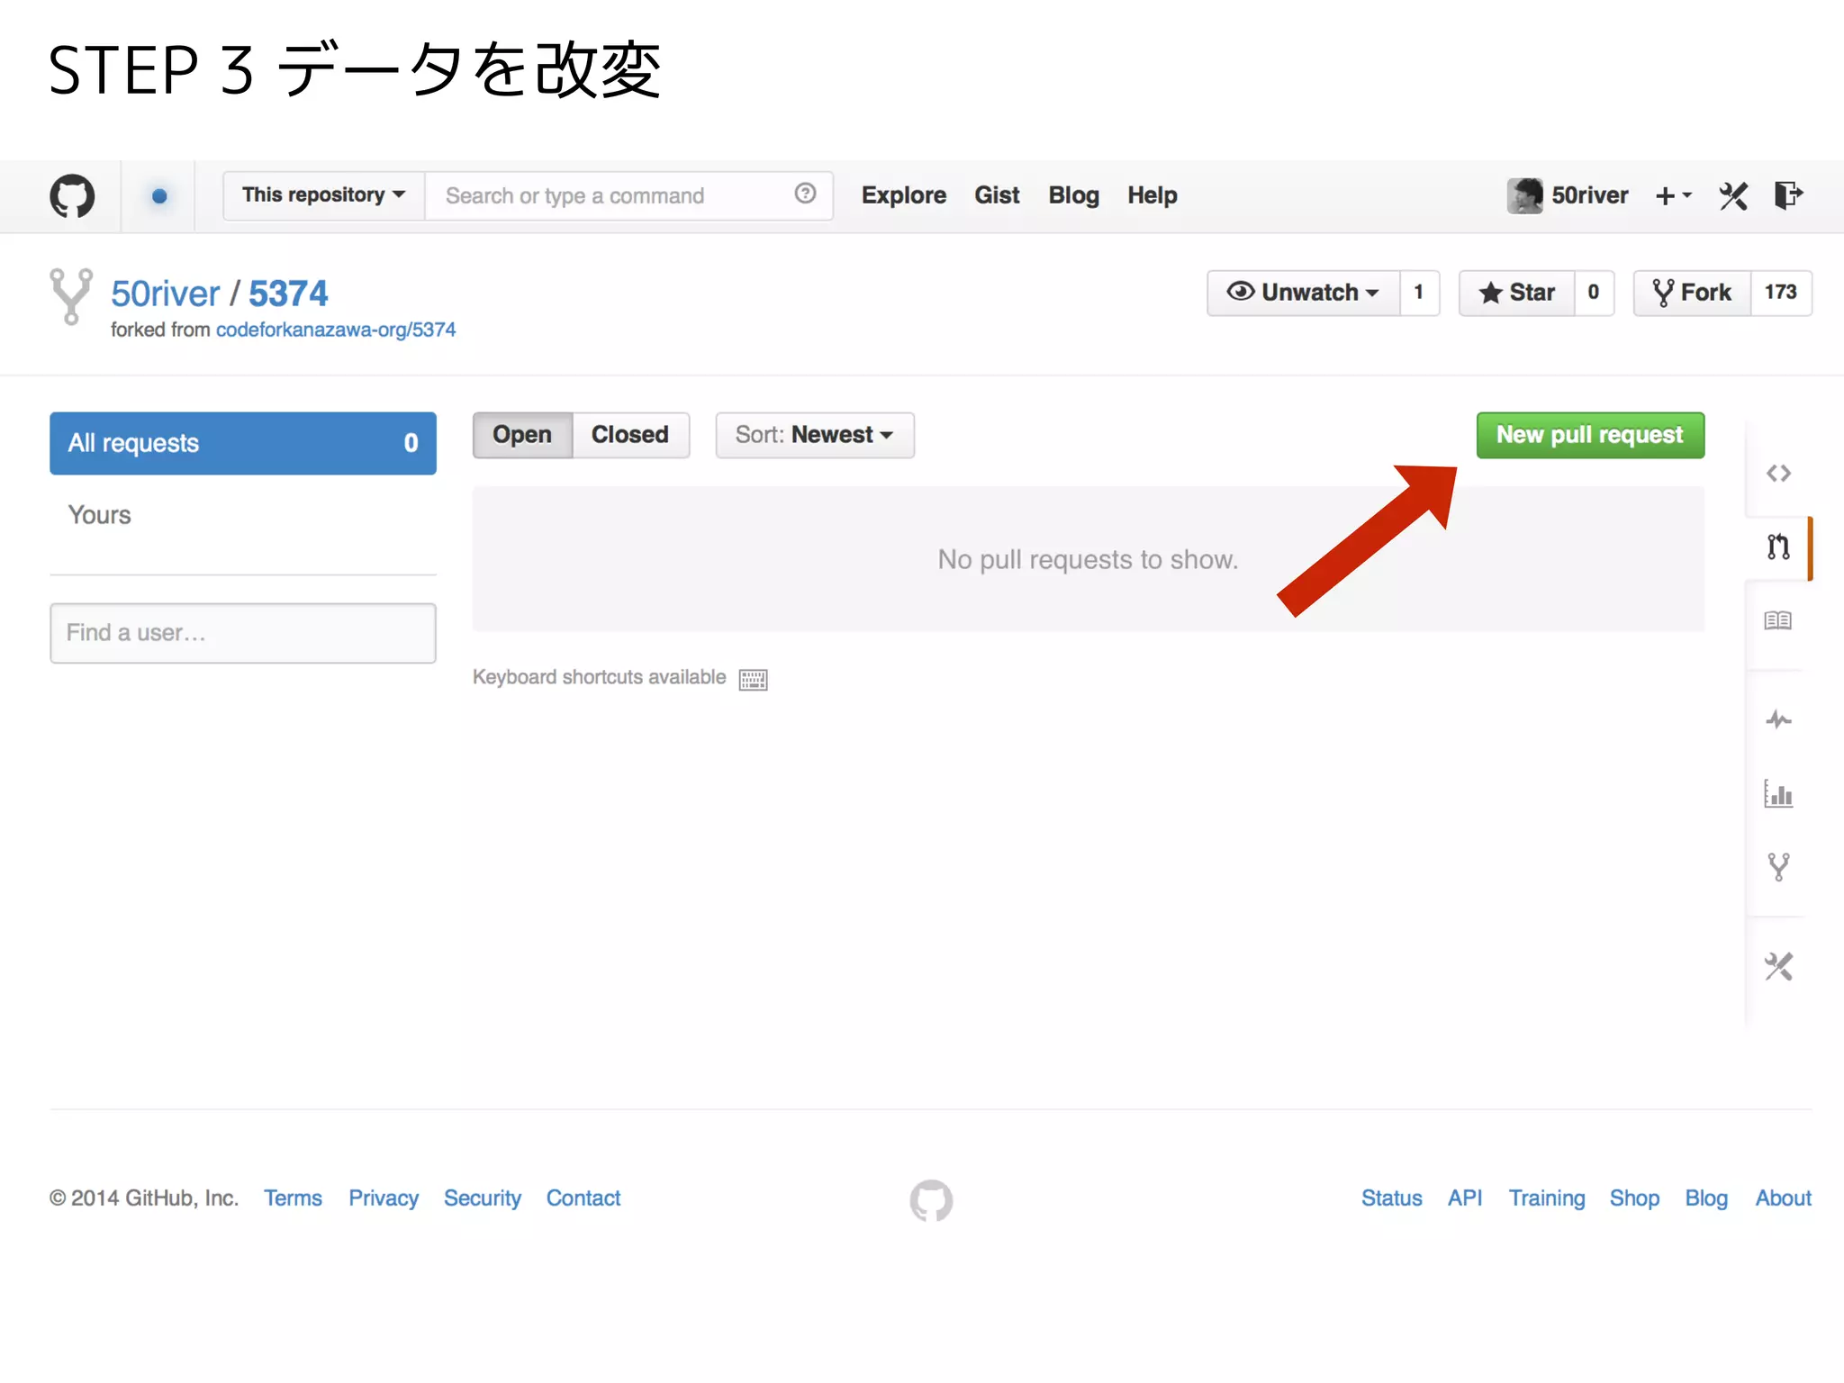Screen dimensions: 1844x1383
Task: Toggle the Open pull requests filter
Action: (522, 435)
